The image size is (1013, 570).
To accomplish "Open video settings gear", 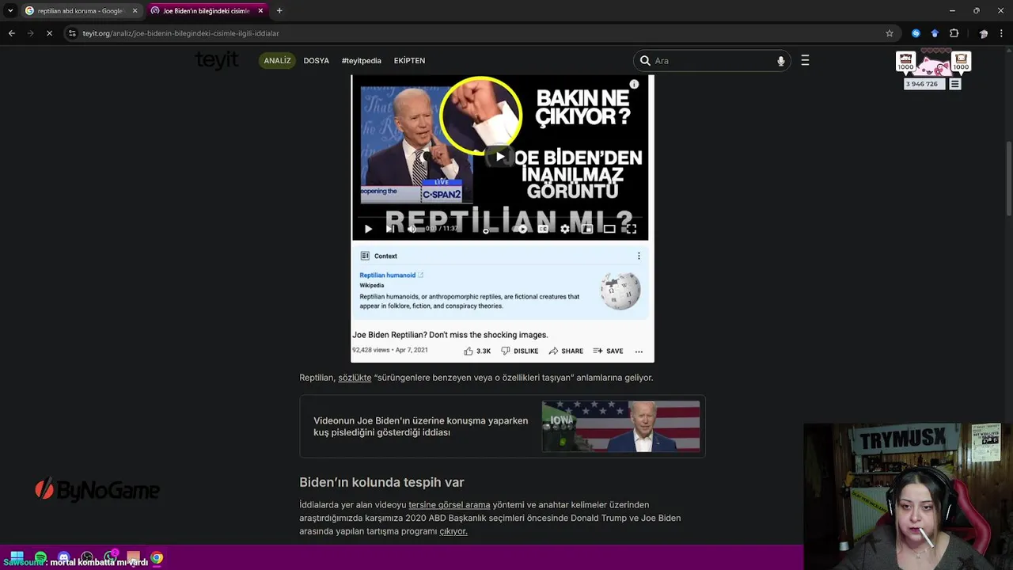I will point(565,229).
